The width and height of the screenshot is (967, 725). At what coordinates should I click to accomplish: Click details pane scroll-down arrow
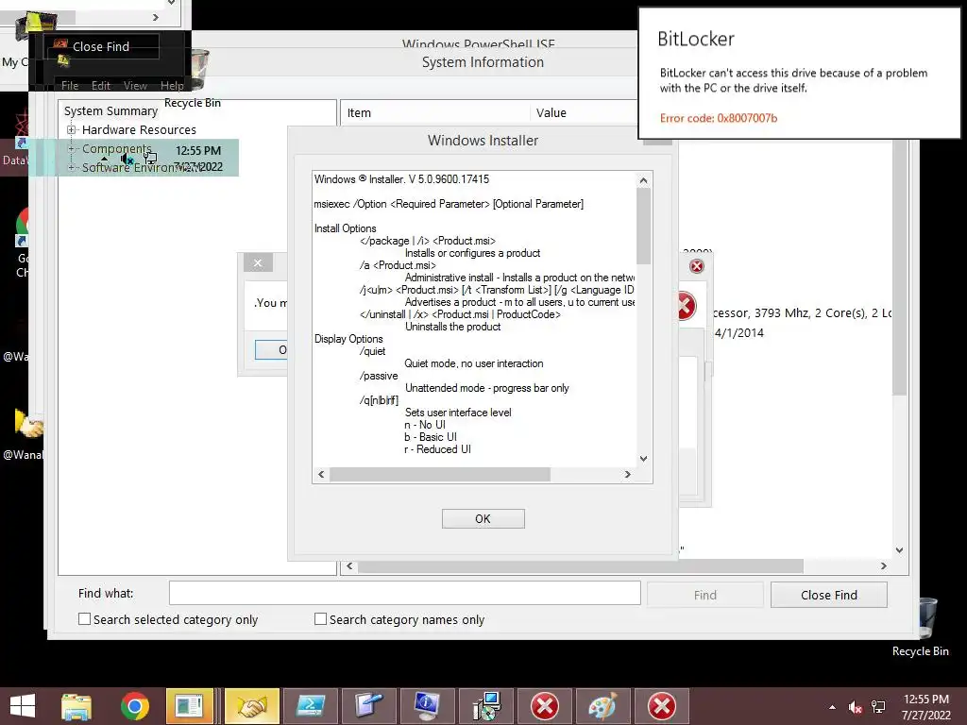coord(899,550)
